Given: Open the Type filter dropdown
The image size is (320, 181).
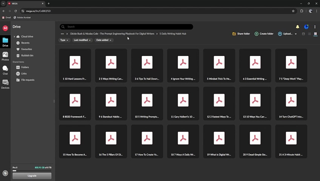Looking at the screenshot, I should pyautogui.click(x=64, y=40).
